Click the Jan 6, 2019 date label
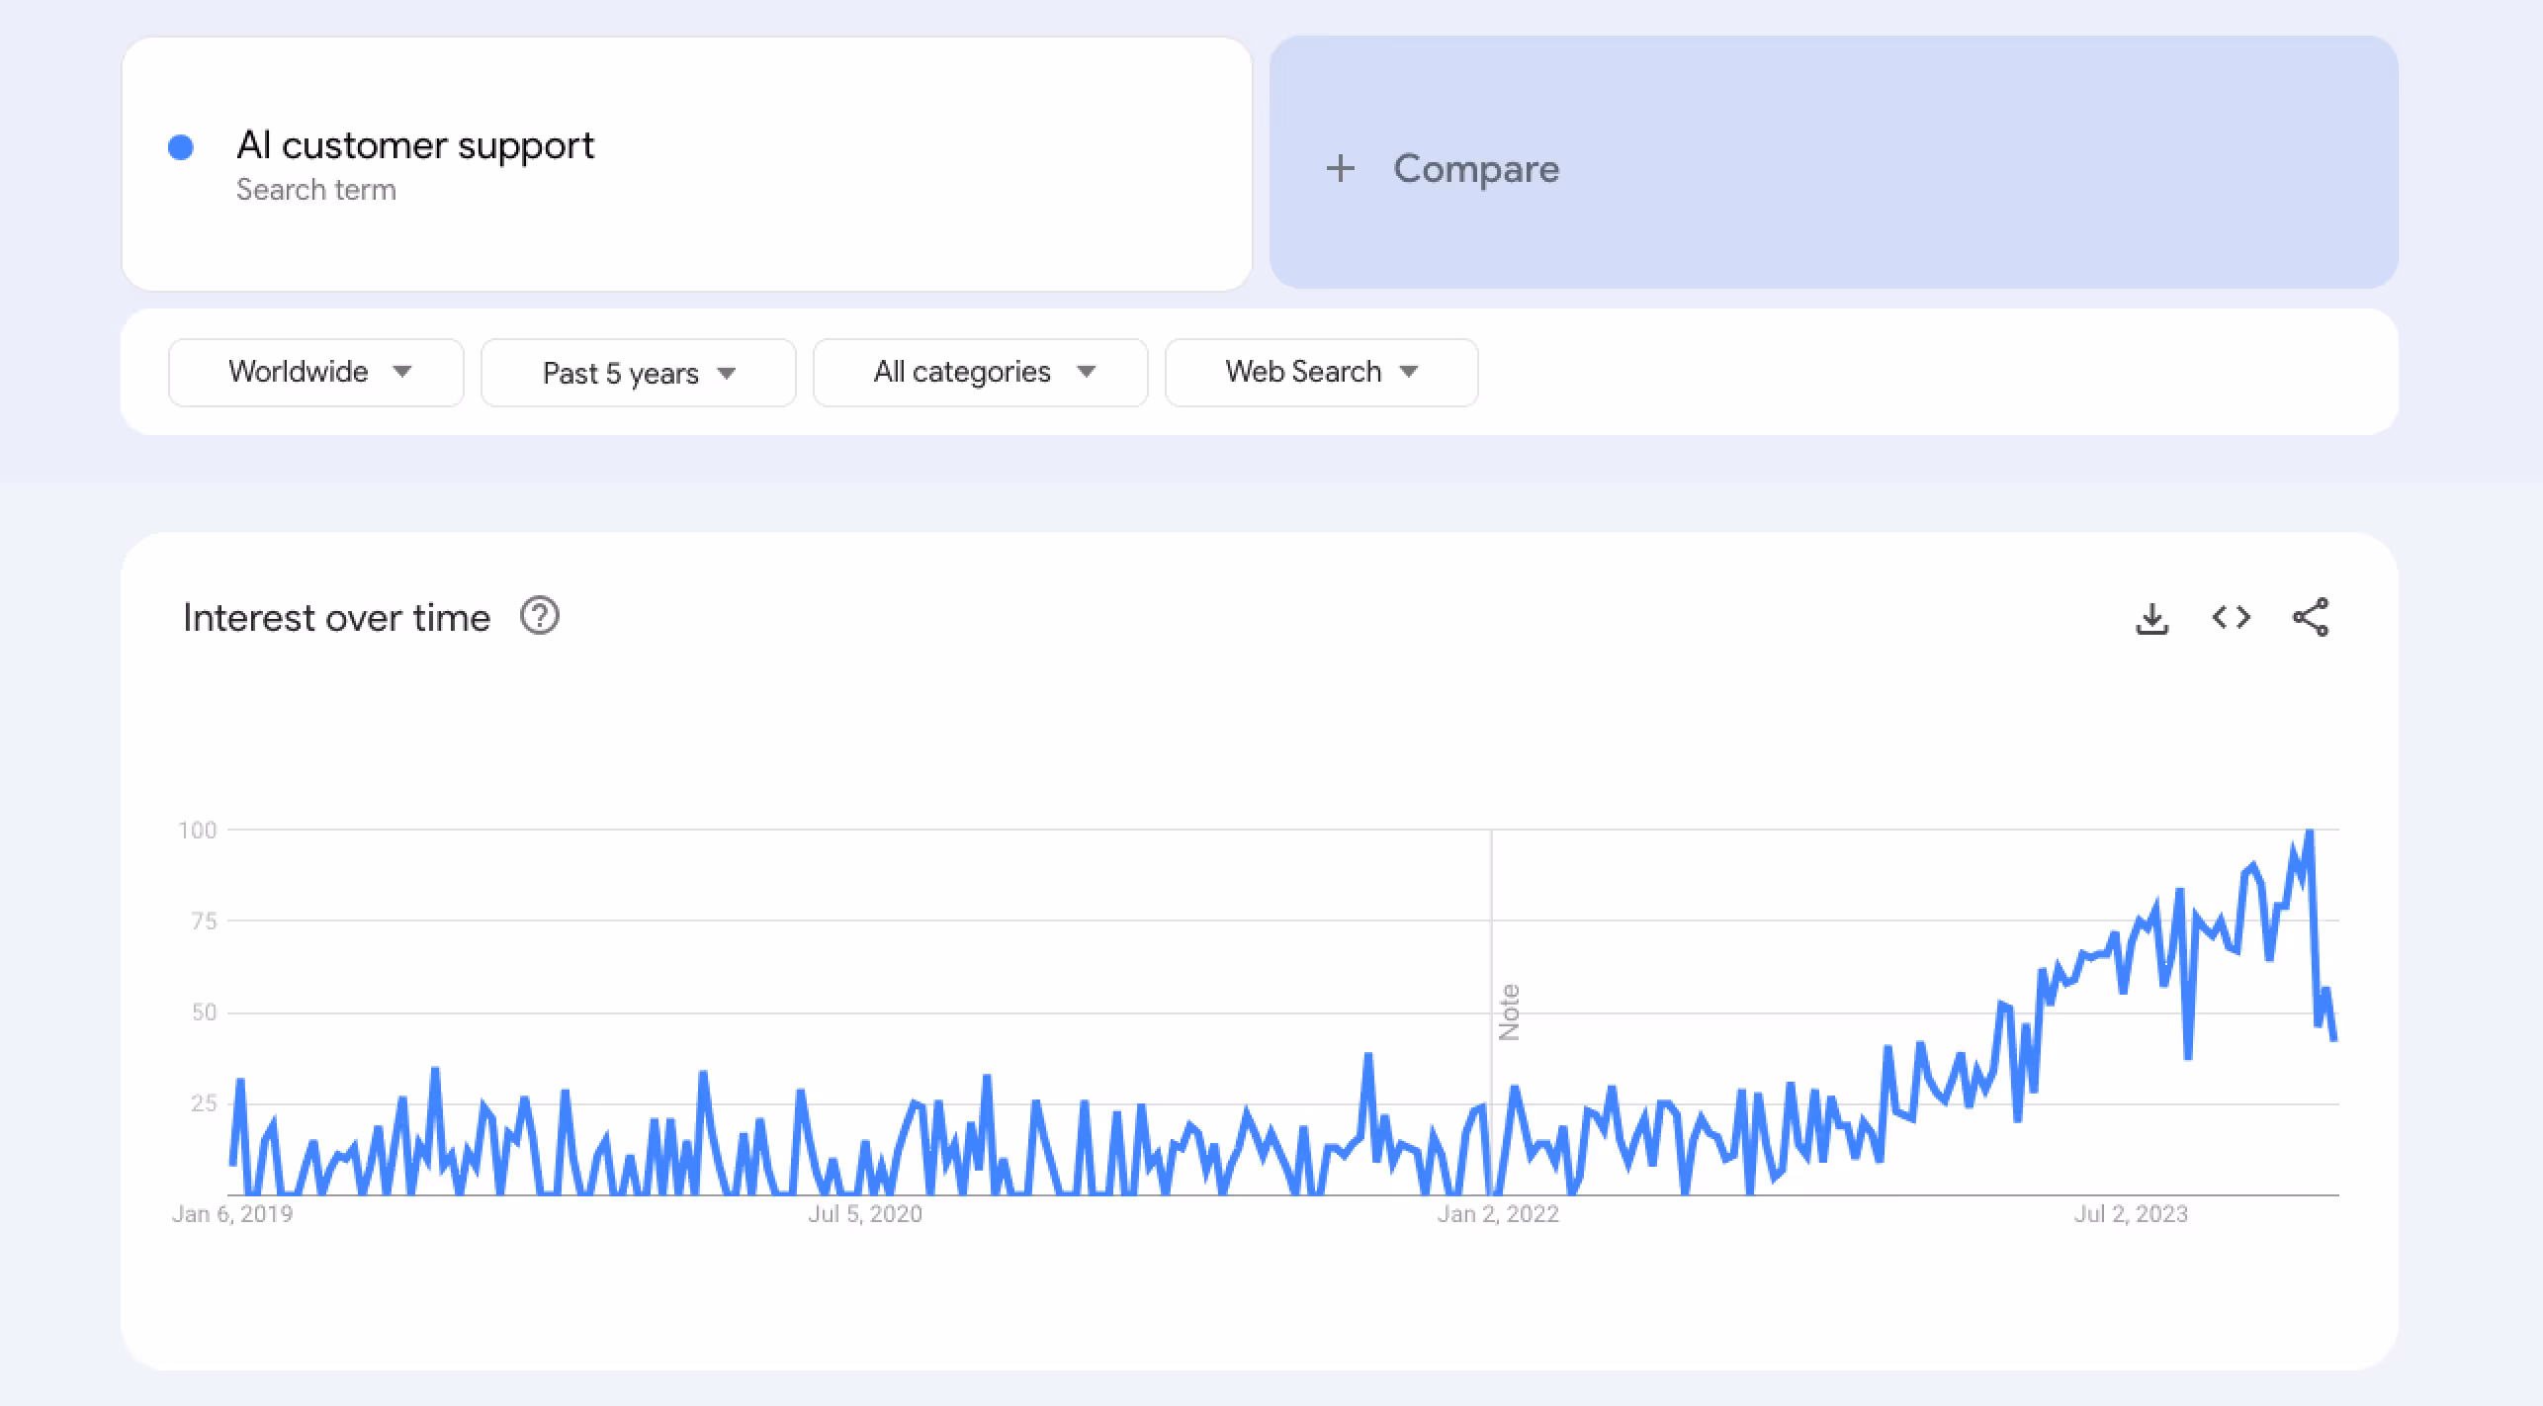This screenshot has width=2543, height=1406. 234,1213
